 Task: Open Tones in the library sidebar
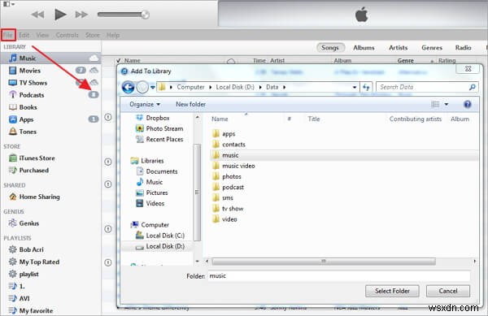pos(50,132)
